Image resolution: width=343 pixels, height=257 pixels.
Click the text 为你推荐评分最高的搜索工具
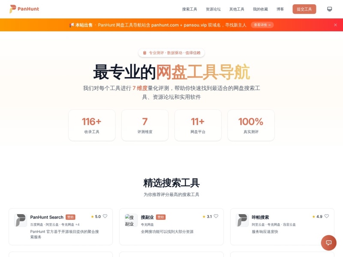(x=171, y=194)
